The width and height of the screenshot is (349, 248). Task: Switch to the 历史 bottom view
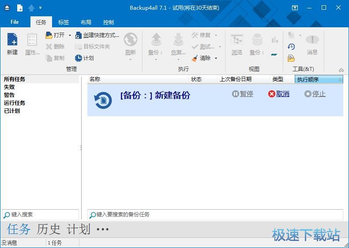click(x=49, y=229)
